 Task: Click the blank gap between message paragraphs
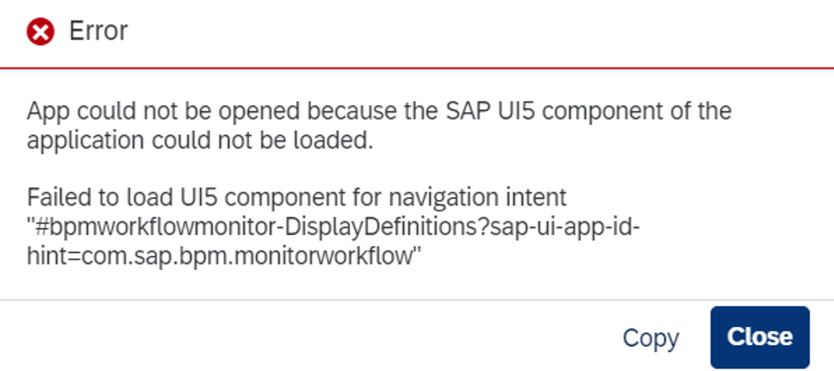(372, 169)
